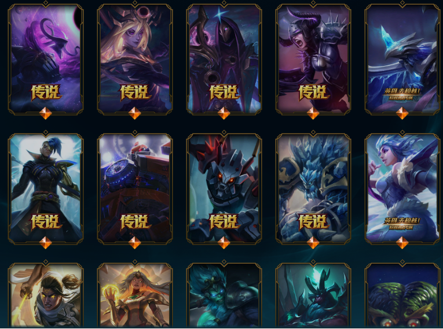
Task: Click 传说 badge on blonde cosmic mage card
Action: coord(136,93)
